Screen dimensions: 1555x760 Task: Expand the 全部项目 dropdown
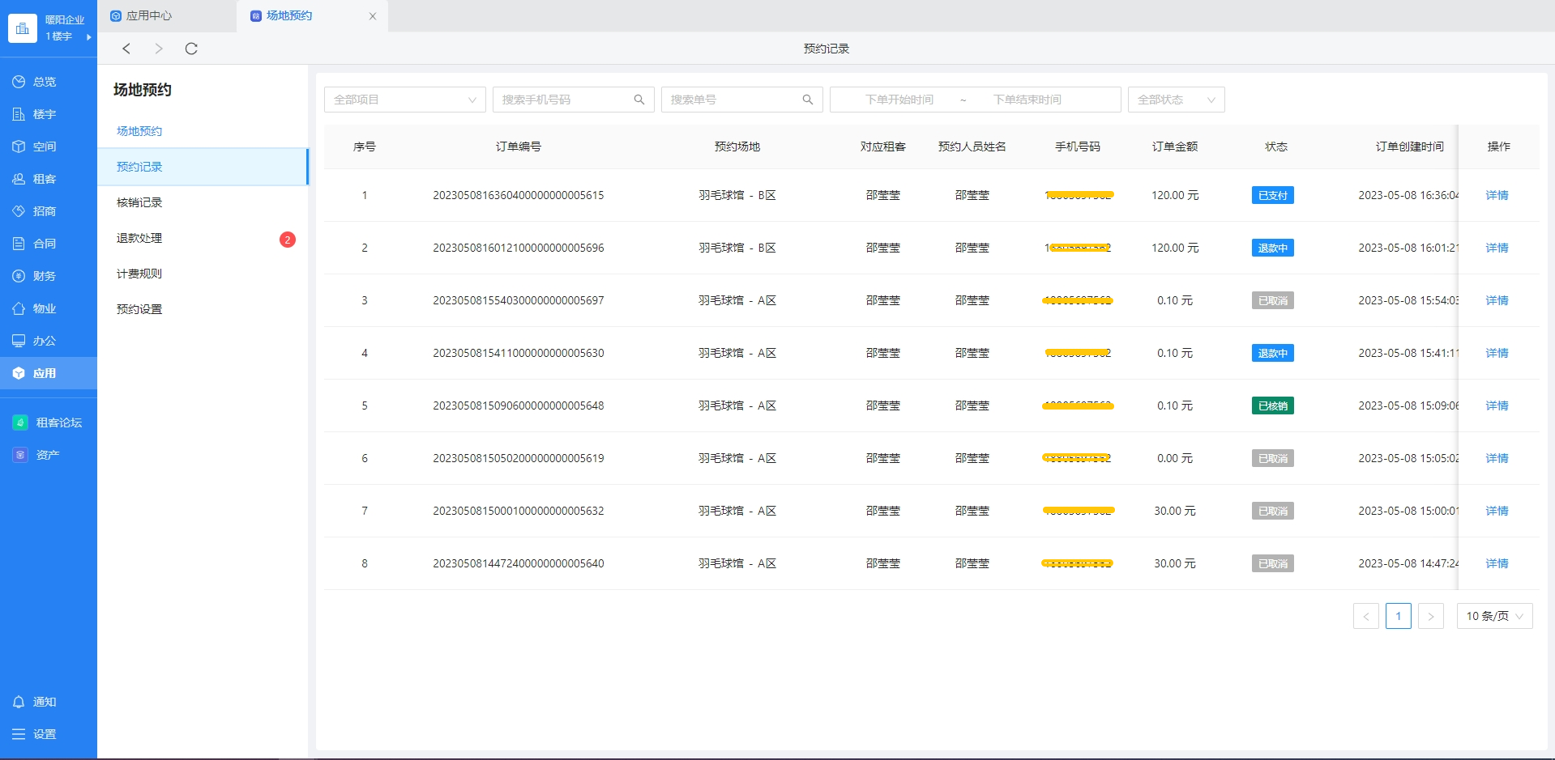(405, 100)
